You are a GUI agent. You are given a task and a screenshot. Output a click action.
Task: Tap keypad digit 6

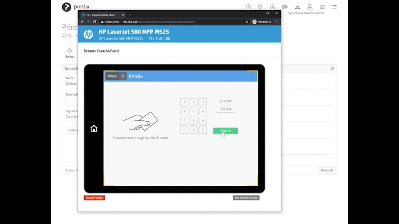point(203,111)
